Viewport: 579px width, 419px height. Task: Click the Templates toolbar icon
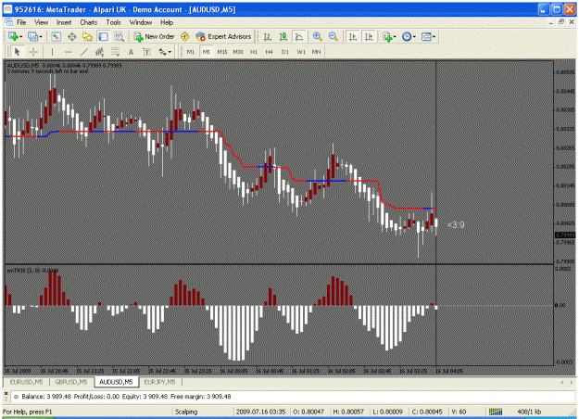coord(426,36)
